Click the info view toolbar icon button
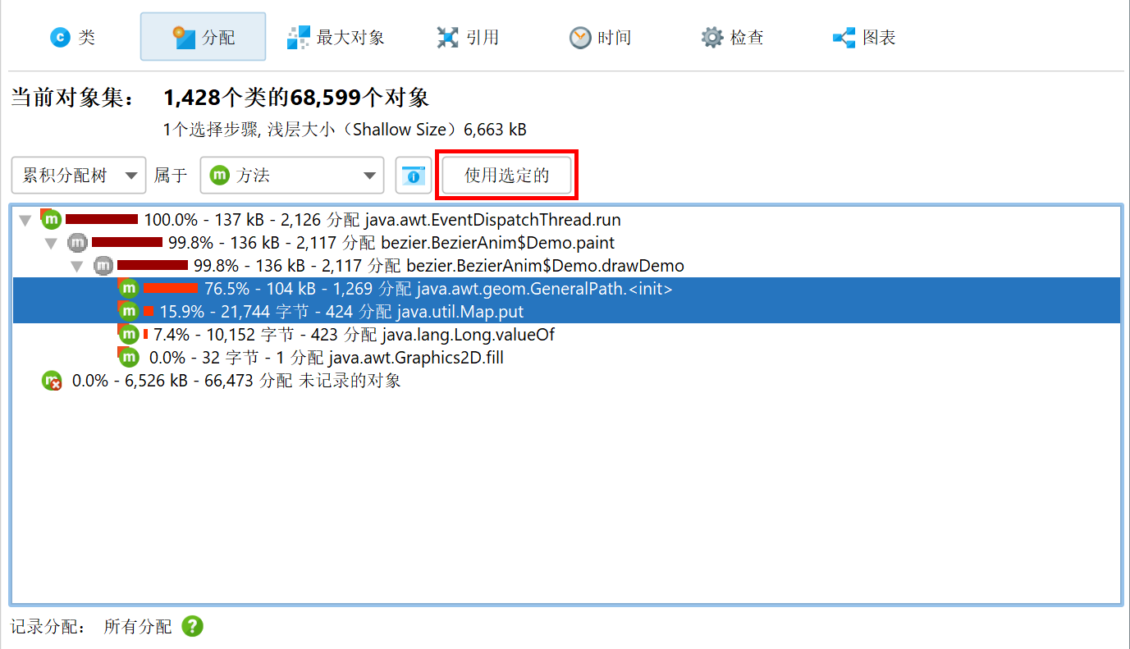 (414, 175)
